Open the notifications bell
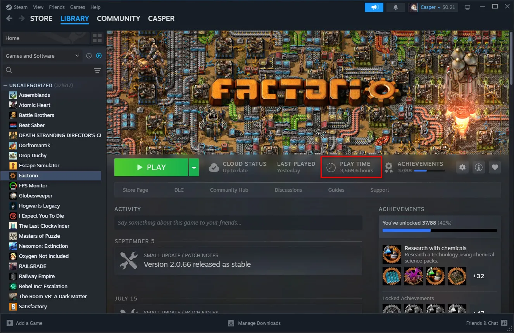 tap(396, 7)
